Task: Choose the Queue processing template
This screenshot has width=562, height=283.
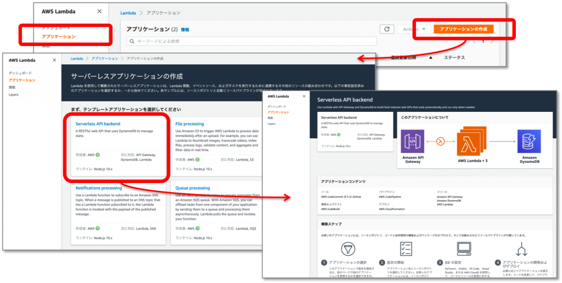Action: 193,188
